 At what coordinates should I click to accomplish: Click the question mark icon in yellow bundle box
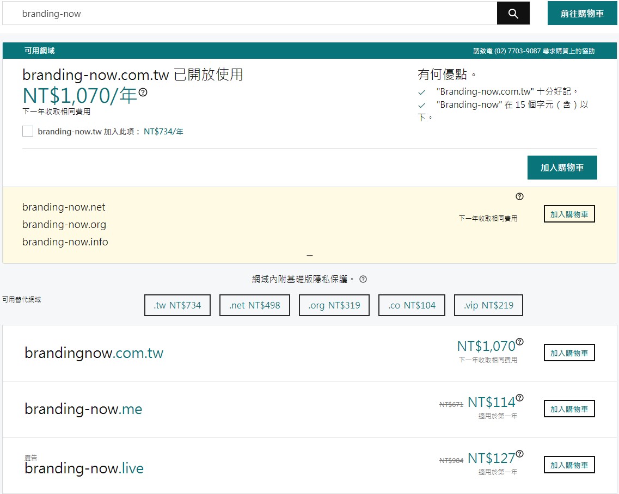[x=519, y=196]
